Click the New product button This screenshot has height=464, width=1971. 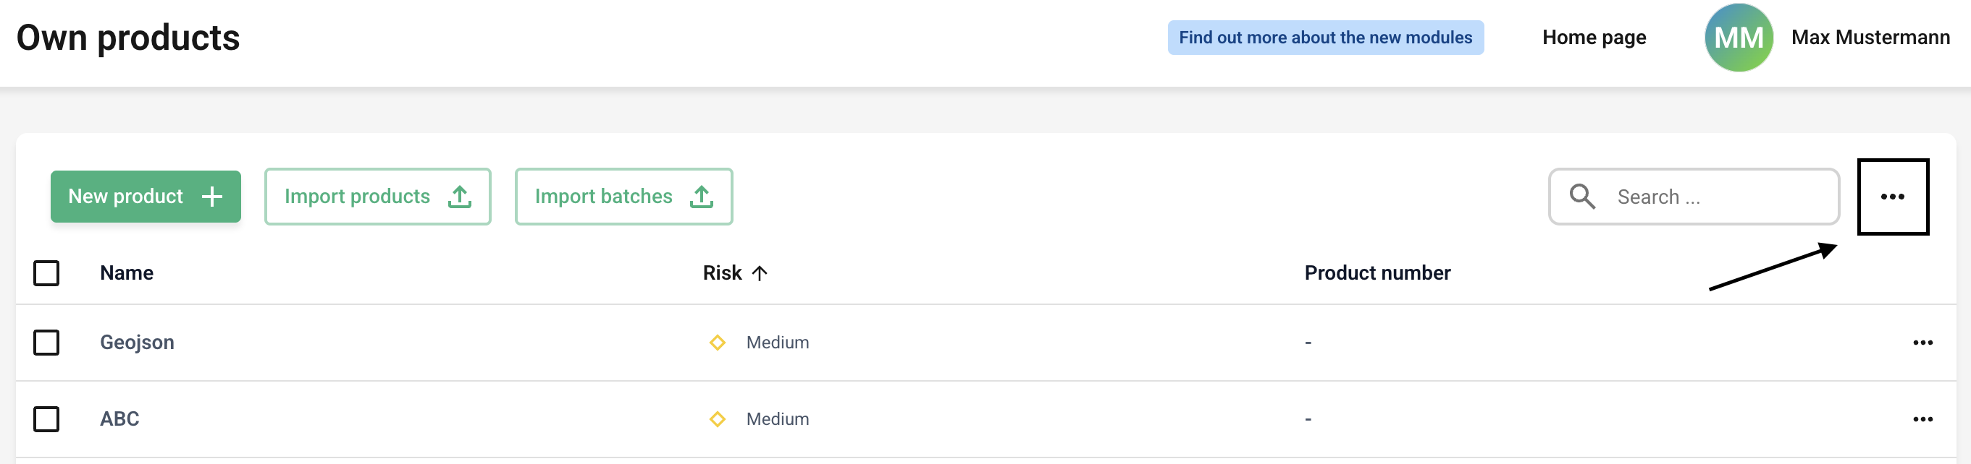tap(145, 197)
